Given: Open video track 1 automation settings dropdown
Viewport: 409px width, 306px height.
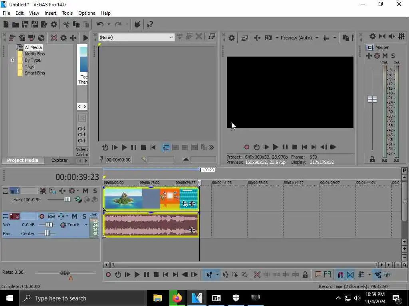Looking at the screenshot, I should click(78, 191).
